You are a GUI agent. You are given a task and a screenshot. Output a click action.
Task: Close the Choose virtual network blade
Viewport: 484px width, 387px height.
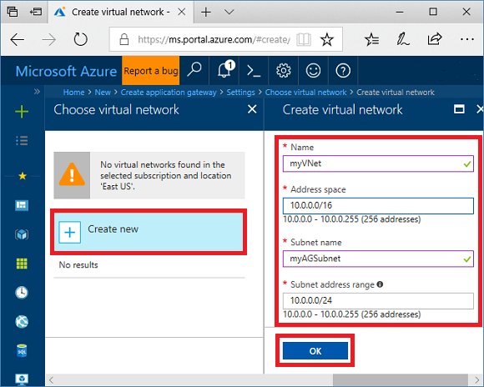252,109
